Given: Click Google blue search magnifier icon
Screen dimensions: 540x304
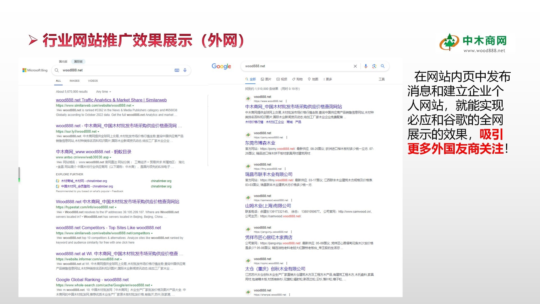Looking at the screenshot, I should pyautogui.click(x=382, y=66).
